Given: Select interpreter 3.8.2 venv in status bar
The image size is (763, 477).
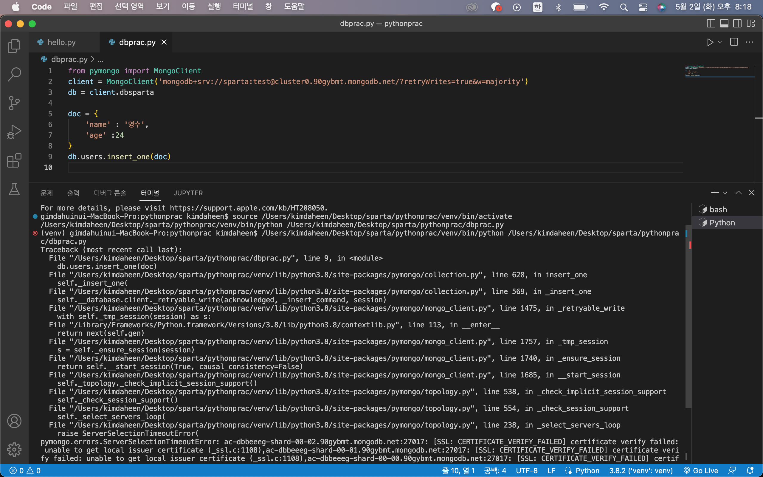Looking at the screenshot, I should click(x=641, y=471).
